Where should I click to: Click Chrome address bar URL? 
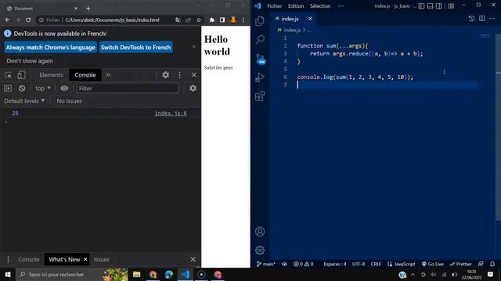[x=112, y=20]
